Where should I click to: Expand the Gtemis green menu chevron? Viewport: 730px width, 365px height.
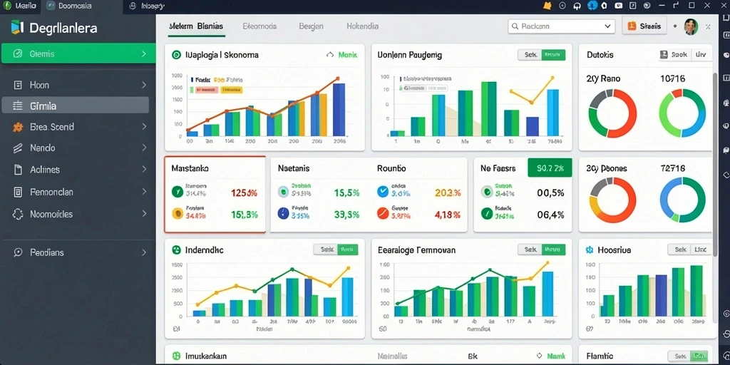pos(144,54)
